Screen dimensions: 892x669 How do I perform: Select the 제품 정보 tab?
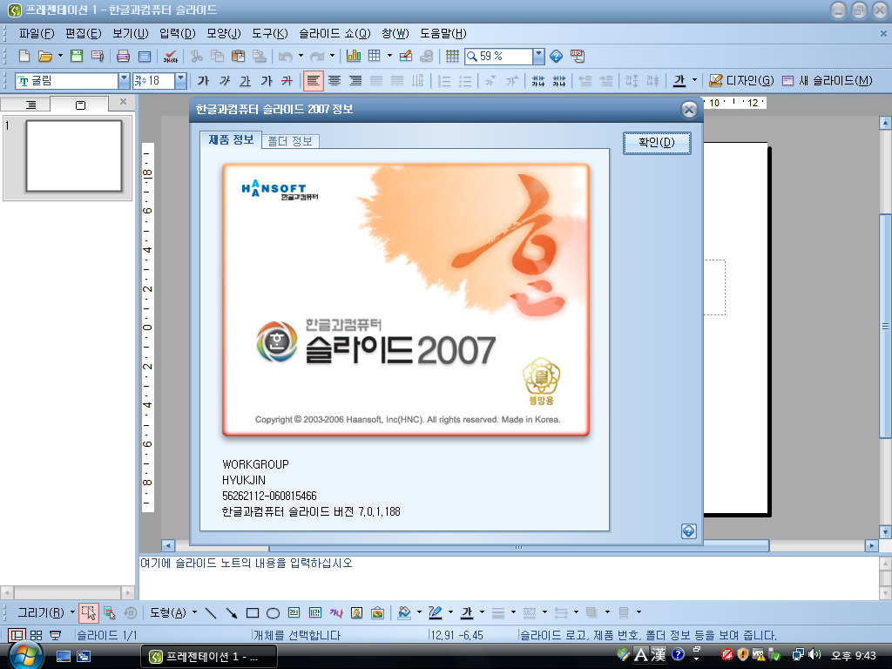[x=231, y=140]
